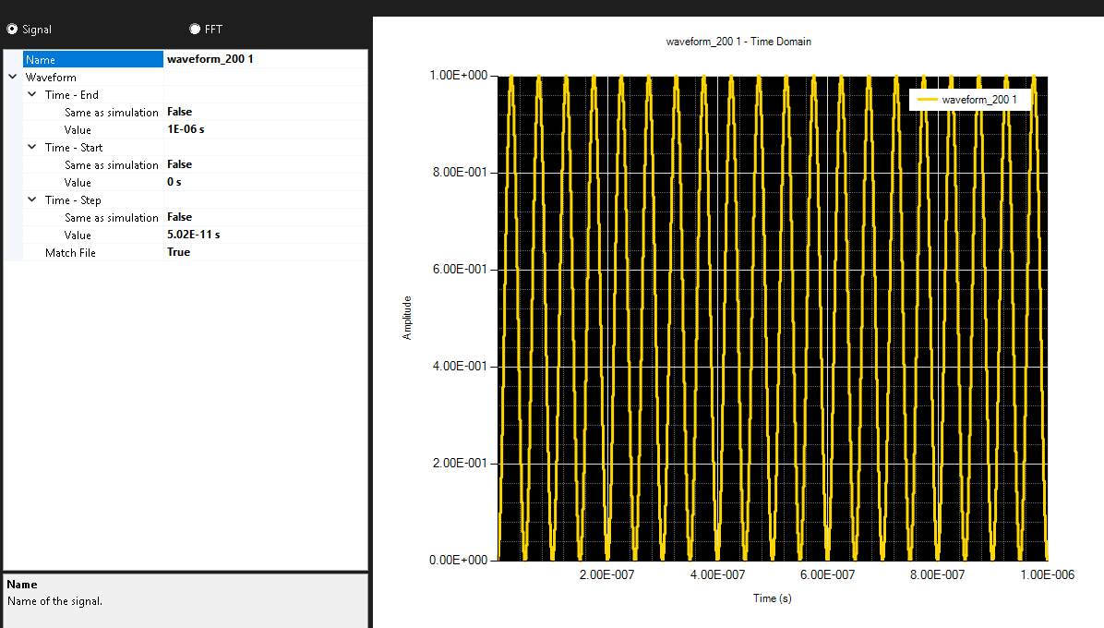Click the Time - Step value 5.02E-11 s
The height and width of the screenshot is (628, 1104).
(x=266, y=235)
